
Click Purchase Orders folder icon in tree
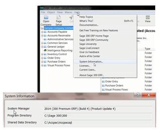[45, 62]
